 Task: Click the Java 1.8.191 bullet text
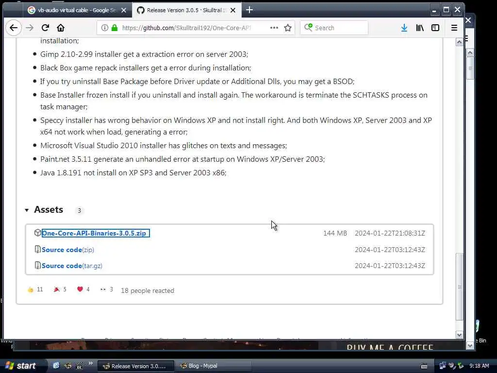[133, 172]
